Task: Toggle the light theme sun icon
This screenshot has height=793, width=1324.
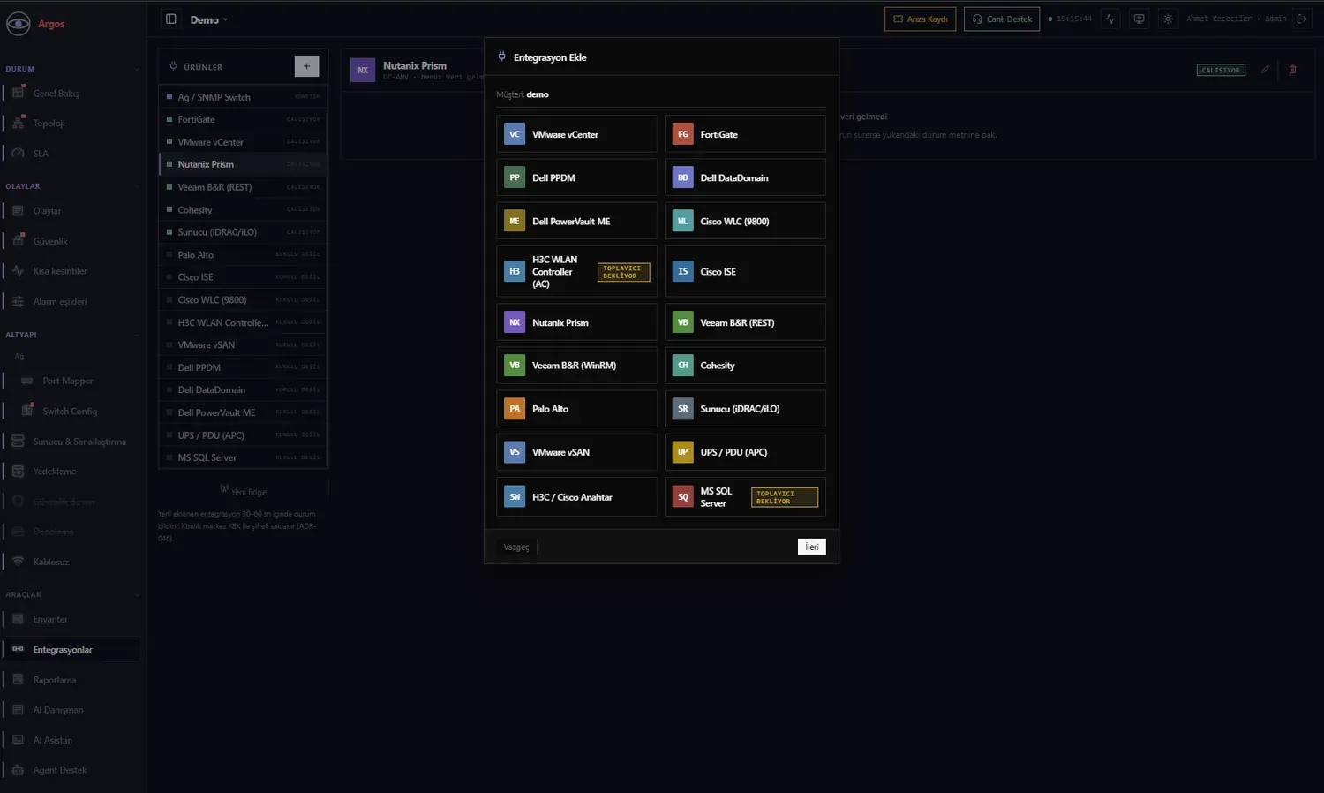Action: 1168,19
